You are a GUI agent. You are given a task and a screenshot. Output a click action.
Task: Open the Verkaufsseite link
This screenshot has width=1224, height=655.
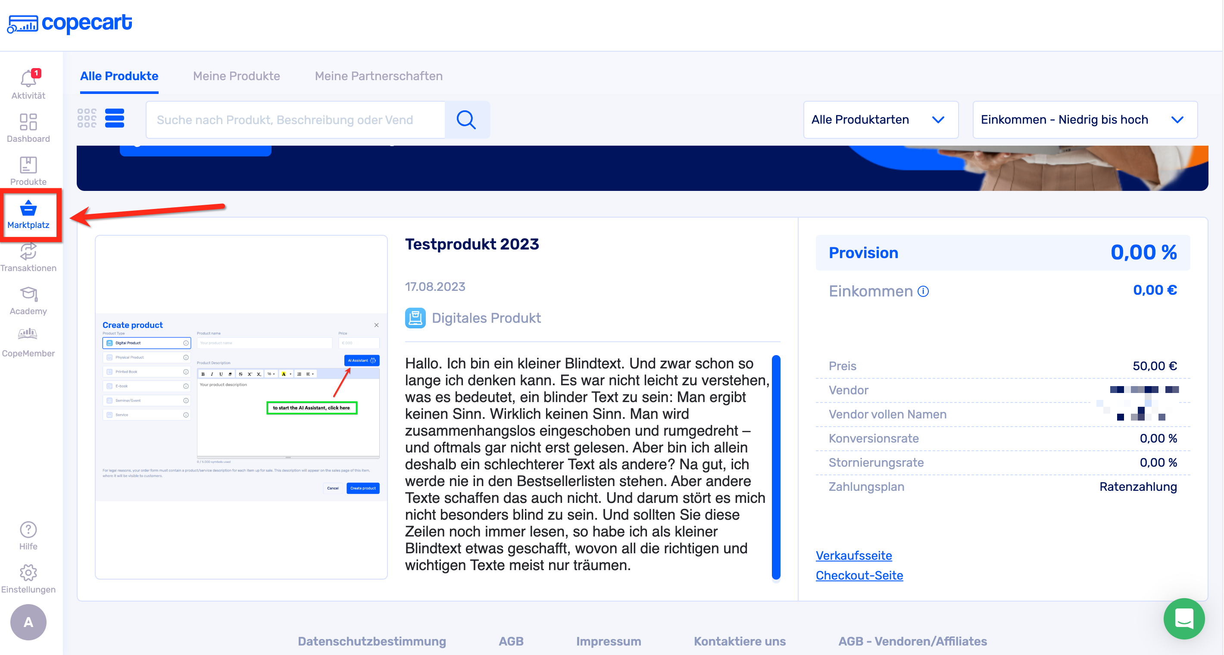(853, 555)
